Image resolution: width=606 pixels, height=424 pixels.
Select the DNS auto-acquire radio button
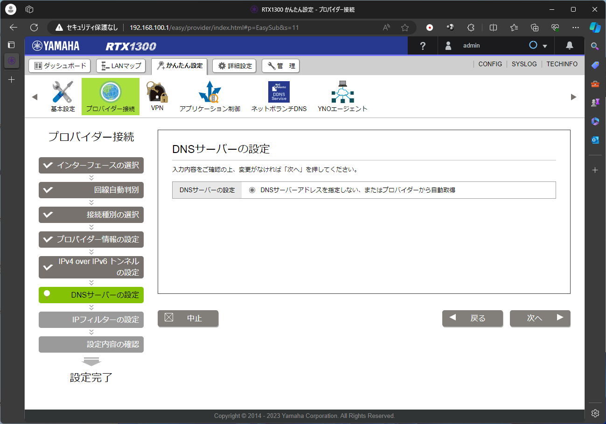coord(252,190)
